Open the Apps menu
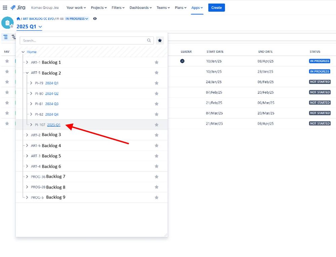Screen dimensions: 336x257 tap(197, 8)
